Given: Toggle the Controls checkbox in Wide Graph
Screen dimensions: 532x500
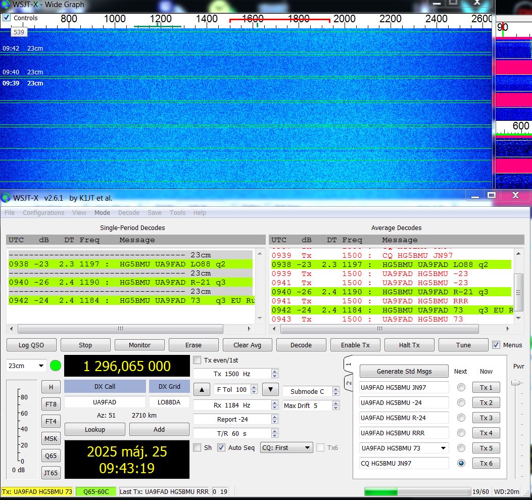Looking at the screenshot, I should pos(7,18).
